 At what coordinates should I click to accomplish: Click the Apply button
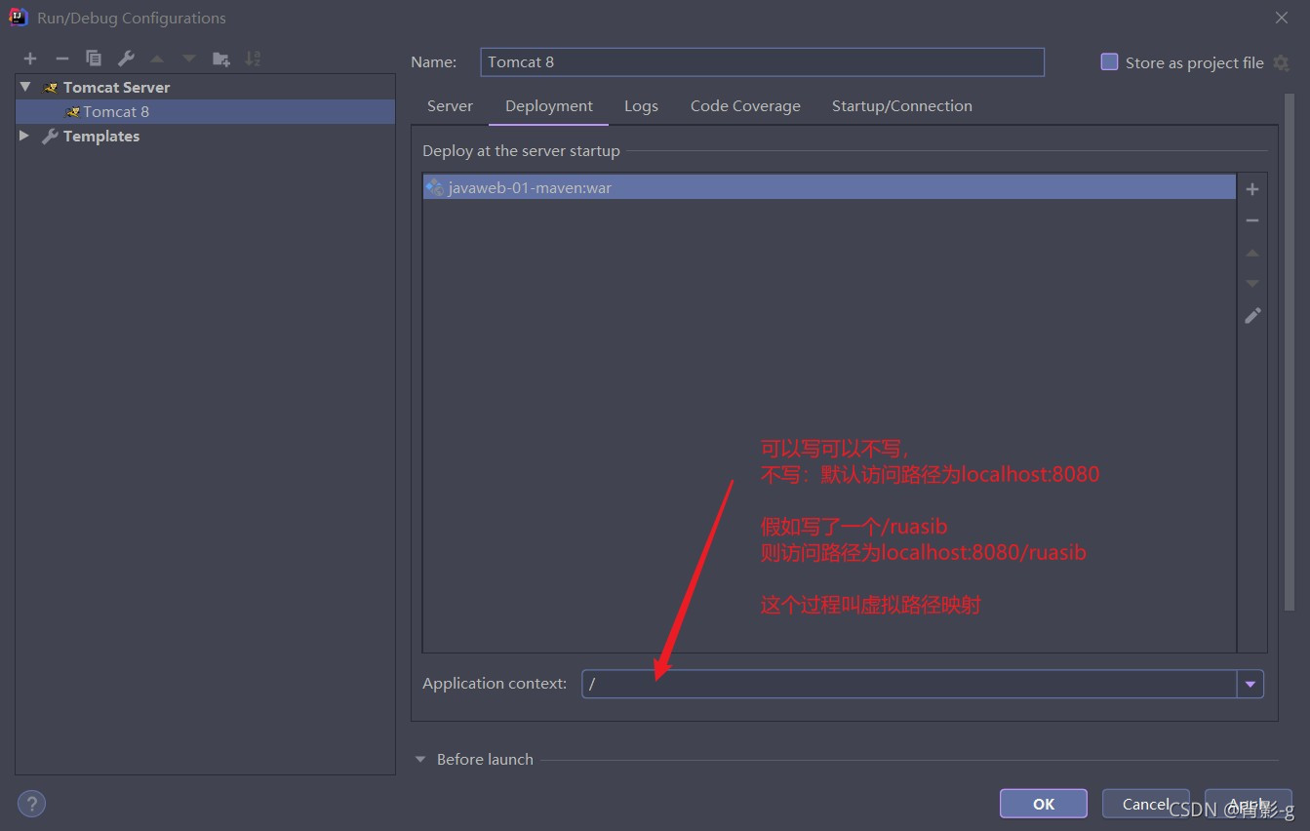(x=1248, y=804)
